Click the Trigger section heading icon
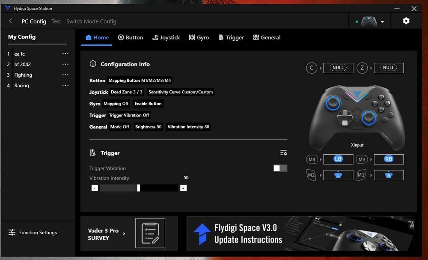The height and width of the screenshot is (260, 428). (x=93, y=153)
